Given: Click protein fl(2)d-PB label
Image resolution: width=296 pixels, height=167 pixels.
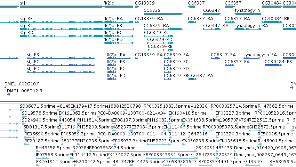Looking at the screenshot, I should (x=116, y=62).
